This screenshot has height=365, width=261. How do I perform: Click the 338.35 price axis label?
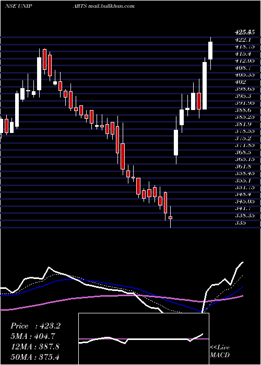(x=245, y=215)
